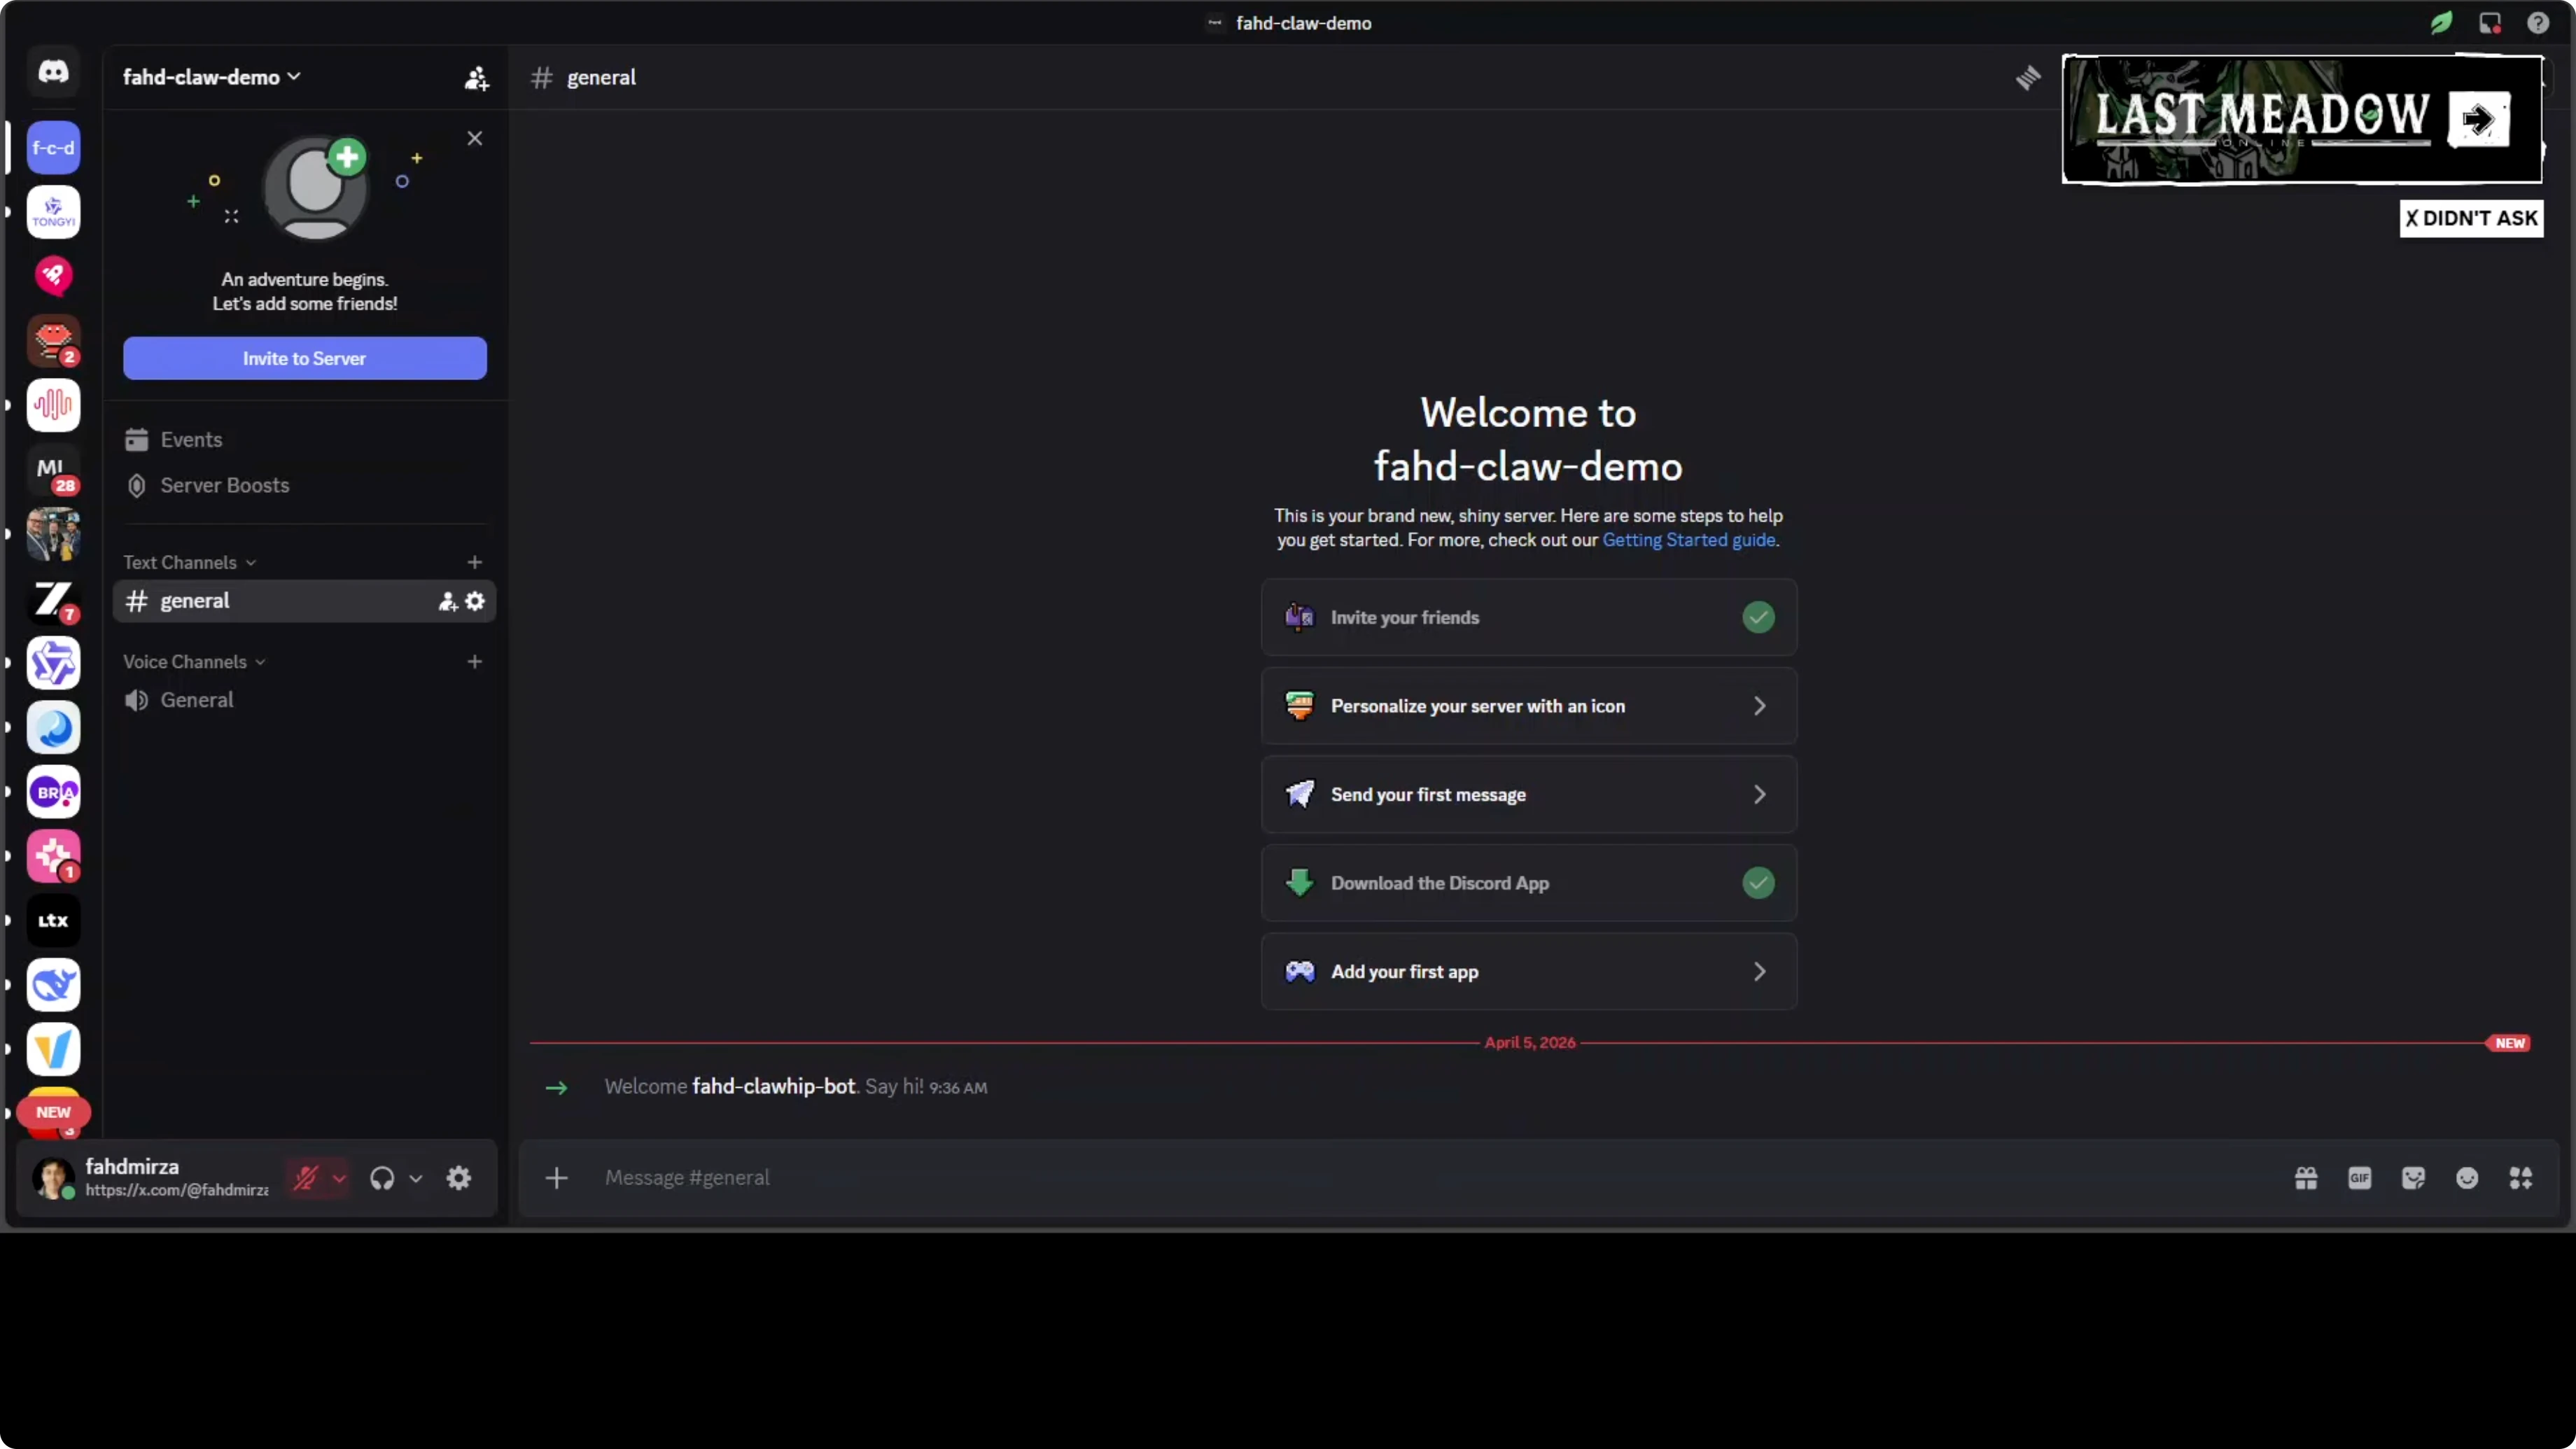
Task: Open Server Boosts
Action: [224, 485]
